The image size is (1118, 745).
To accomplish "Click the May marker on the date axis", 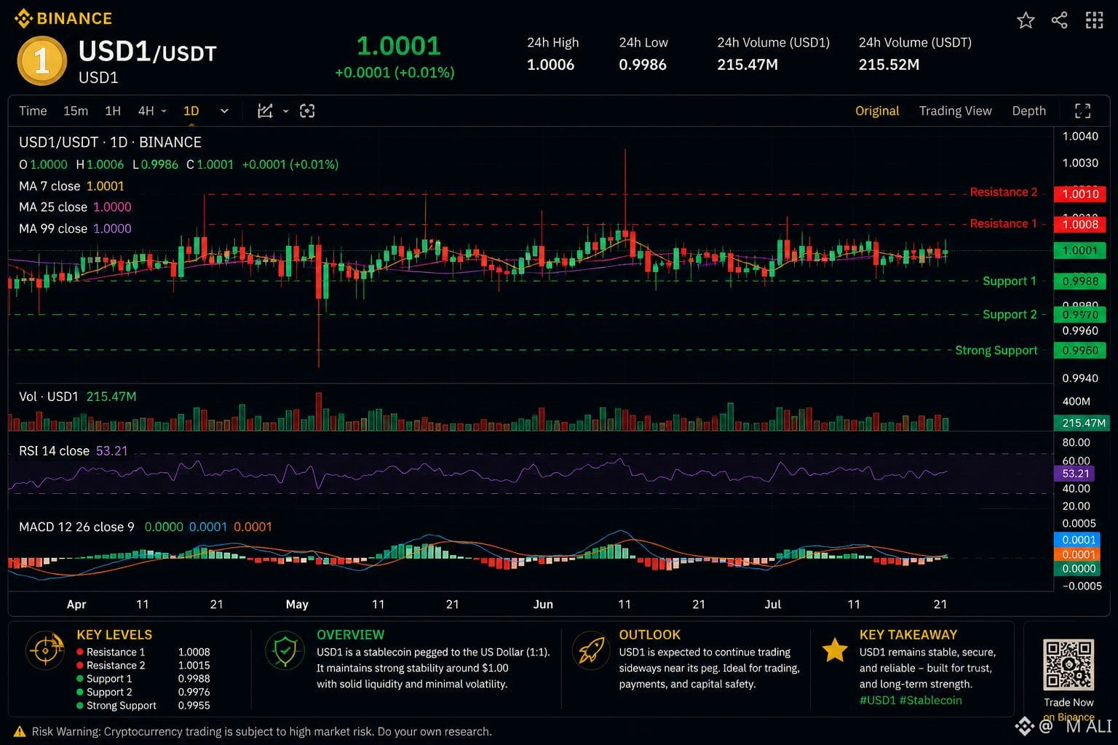I will 297,604.
